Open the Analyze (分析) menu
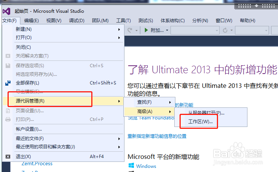Screen dimensions: 278x172 pyautogui.click(x=200, y=21)
